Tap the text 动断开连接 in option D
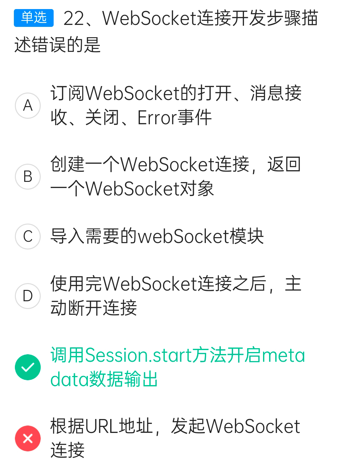Image resolution: width=349 pixels, height=475 pixels. pos(94,308)
